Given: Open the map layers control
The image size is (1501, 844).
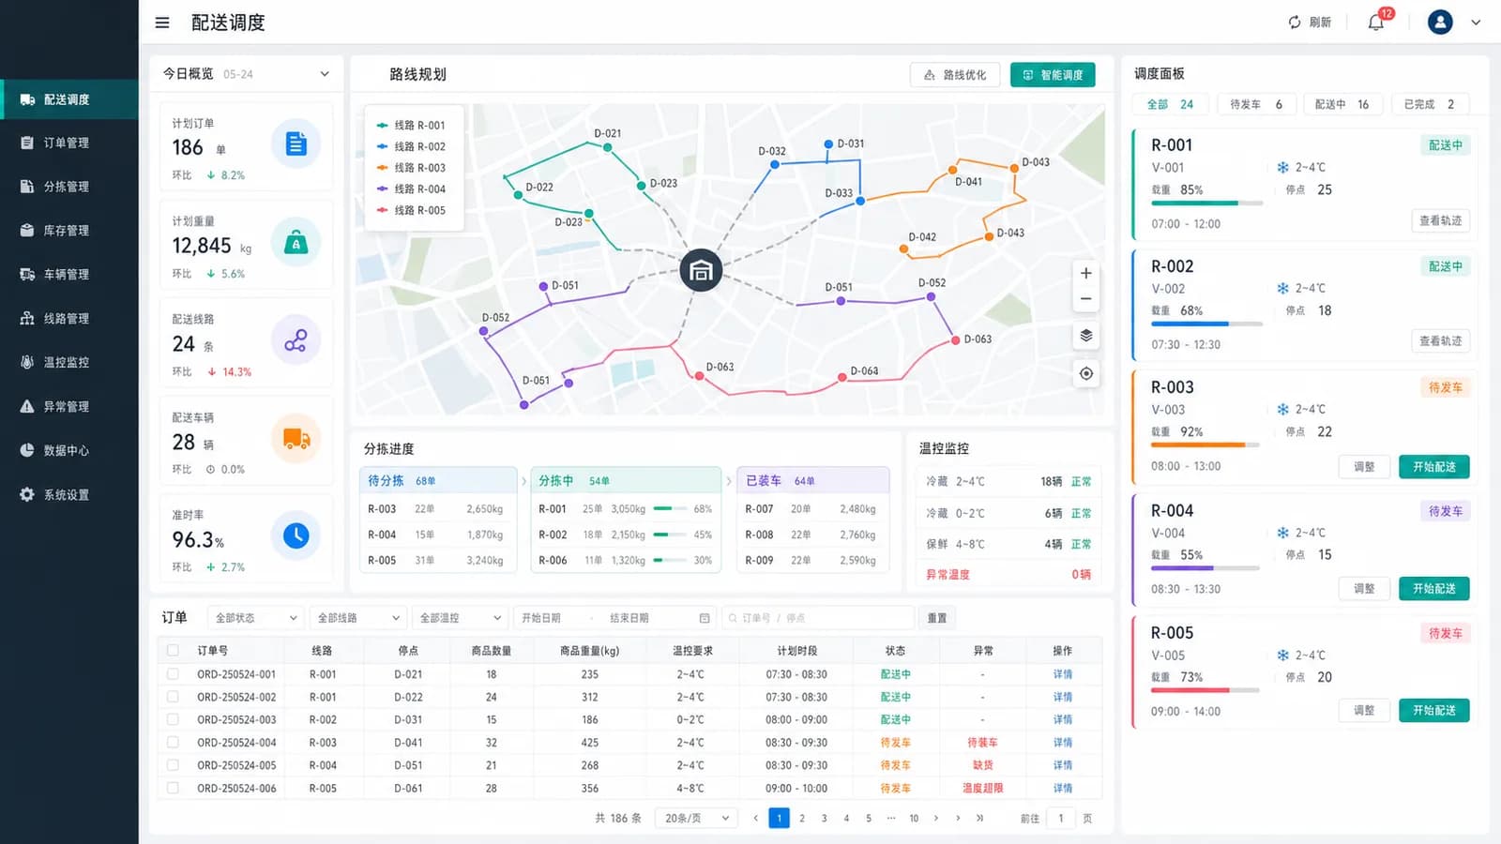Looking at the screenshot, I should (x=1085, y=336).
